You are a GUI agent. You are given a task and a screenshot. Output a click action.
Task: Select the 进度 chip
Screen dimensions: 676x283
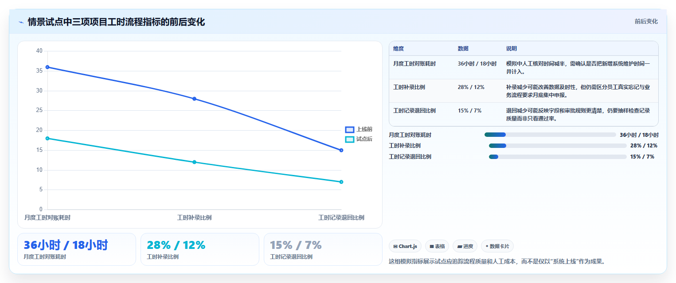[465, 246]
